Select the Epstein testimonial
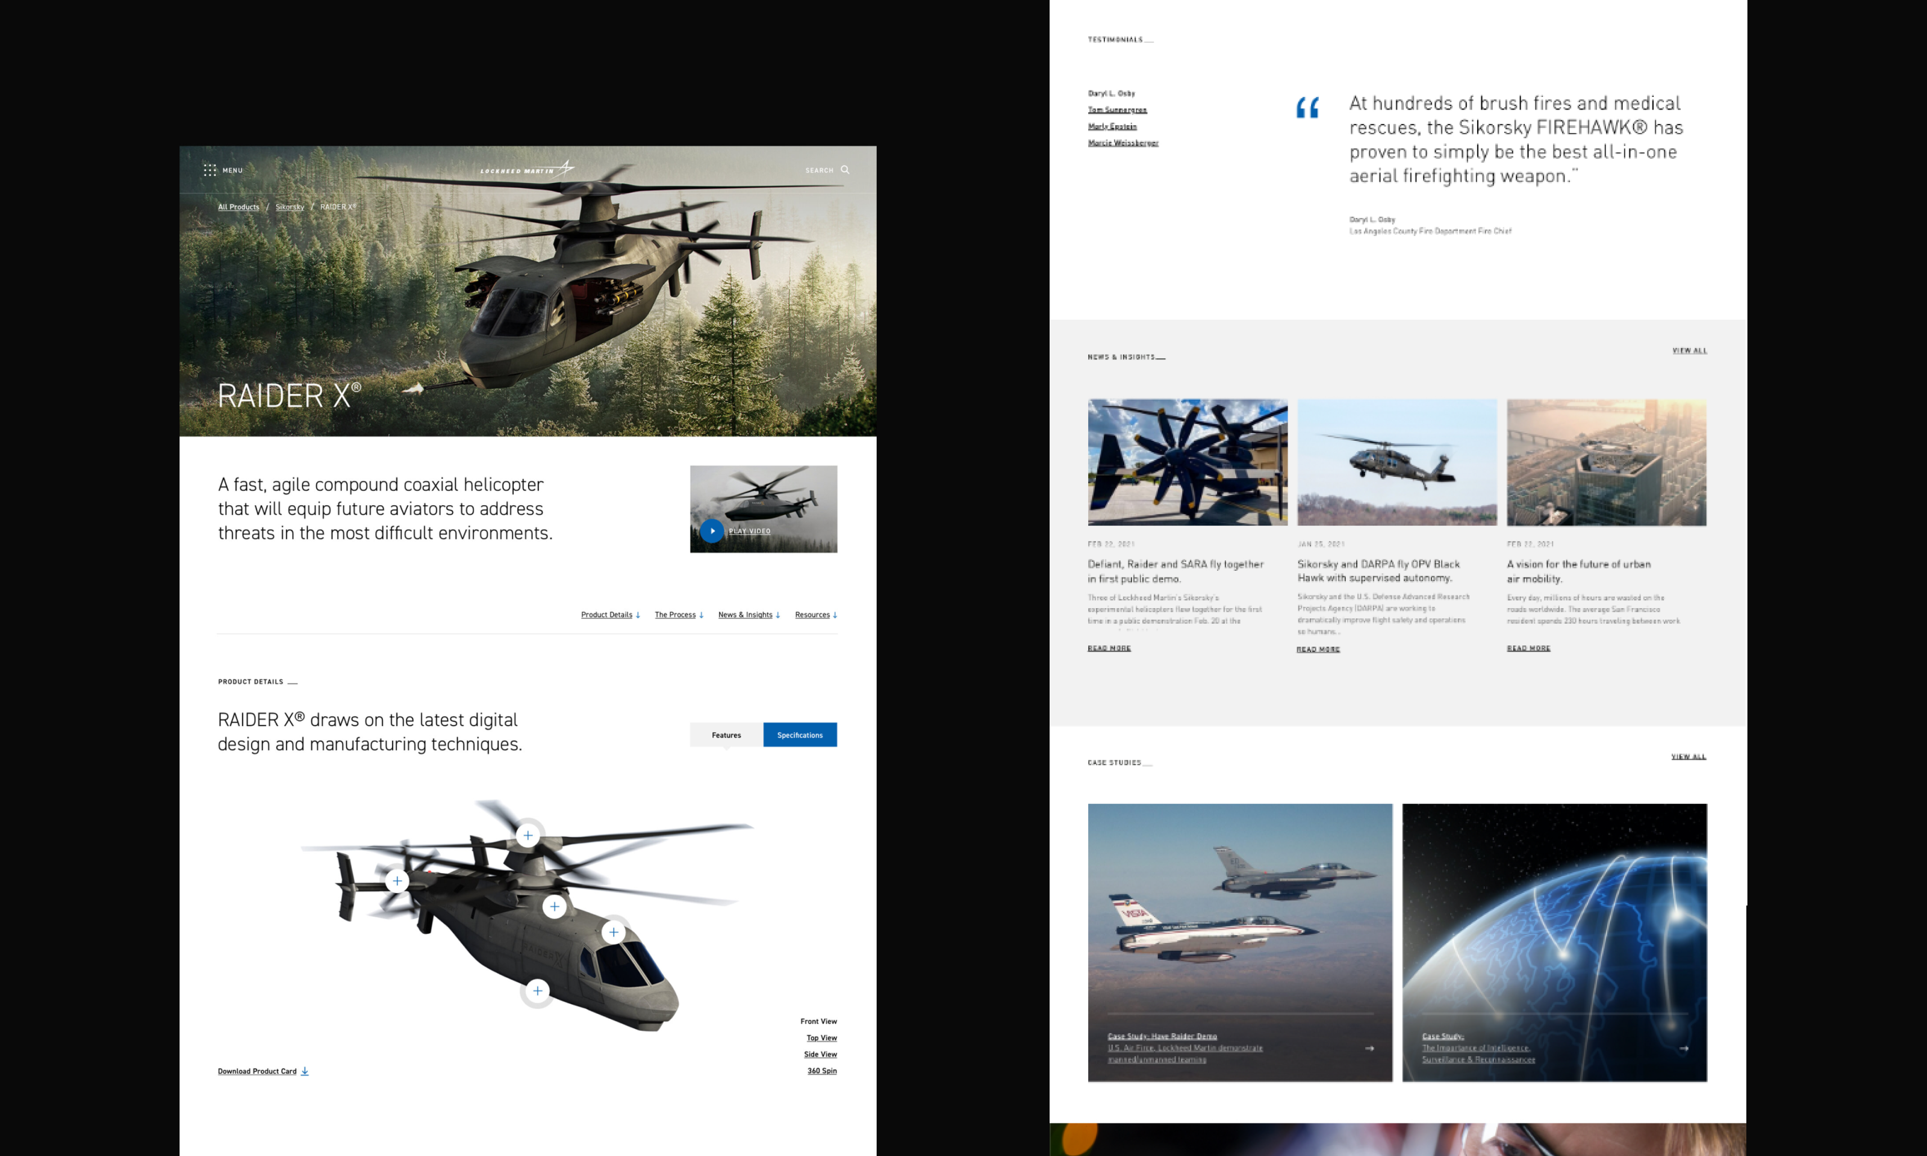The height and width of the screenshot is (1156, 1927). click(x=1112, y=126)
